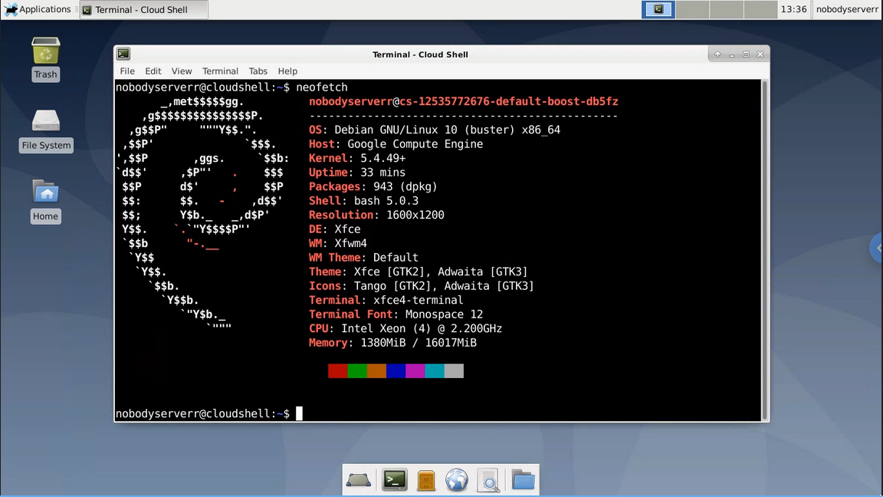Open the File Manager cabinet dock icon
Screen dimensions: 883x497
tap(426, 481)
